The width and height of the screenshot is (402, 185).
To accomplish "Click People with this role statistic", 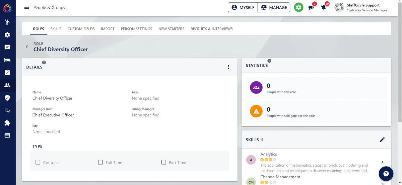I will coord(317,87).
